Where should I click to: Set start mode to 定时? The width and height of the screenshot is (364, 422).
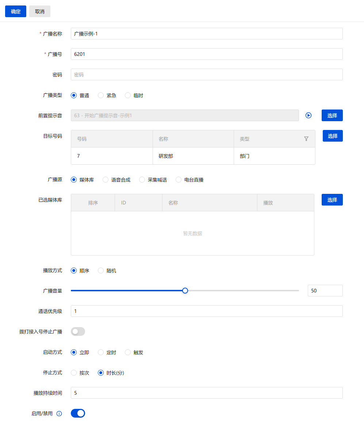coord(101,352)
